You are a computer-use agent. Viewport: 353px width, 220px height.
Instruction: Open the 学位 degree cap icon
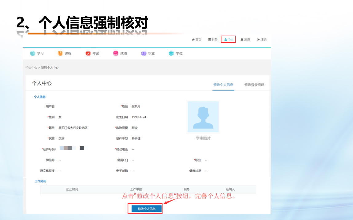(x=171, y=54)
